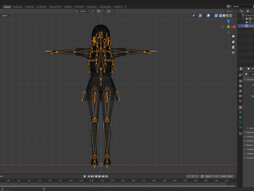Toggle the proportional editing button
Viewport: 254px width, 191px height.
(x=108, y=11)
